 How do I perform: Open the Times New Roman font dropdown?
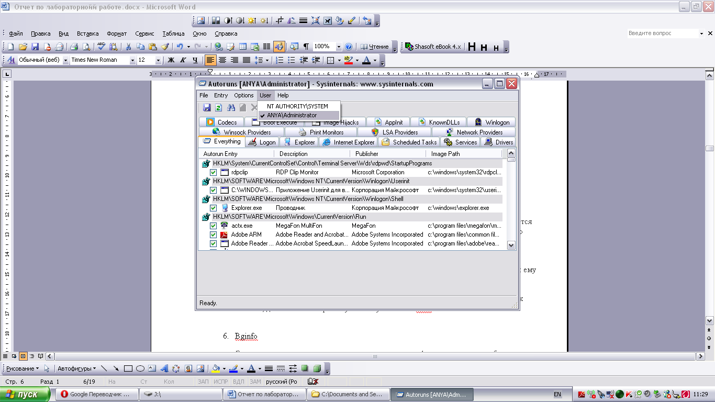tap(132, 60)
